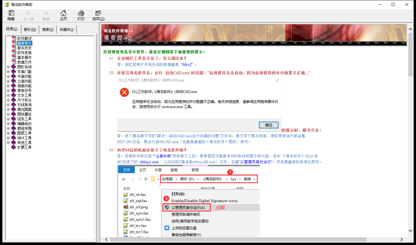Select the 尺寸标注 label in tree
Viewport: 416px width, 245px height.
[x=24, y=100]
